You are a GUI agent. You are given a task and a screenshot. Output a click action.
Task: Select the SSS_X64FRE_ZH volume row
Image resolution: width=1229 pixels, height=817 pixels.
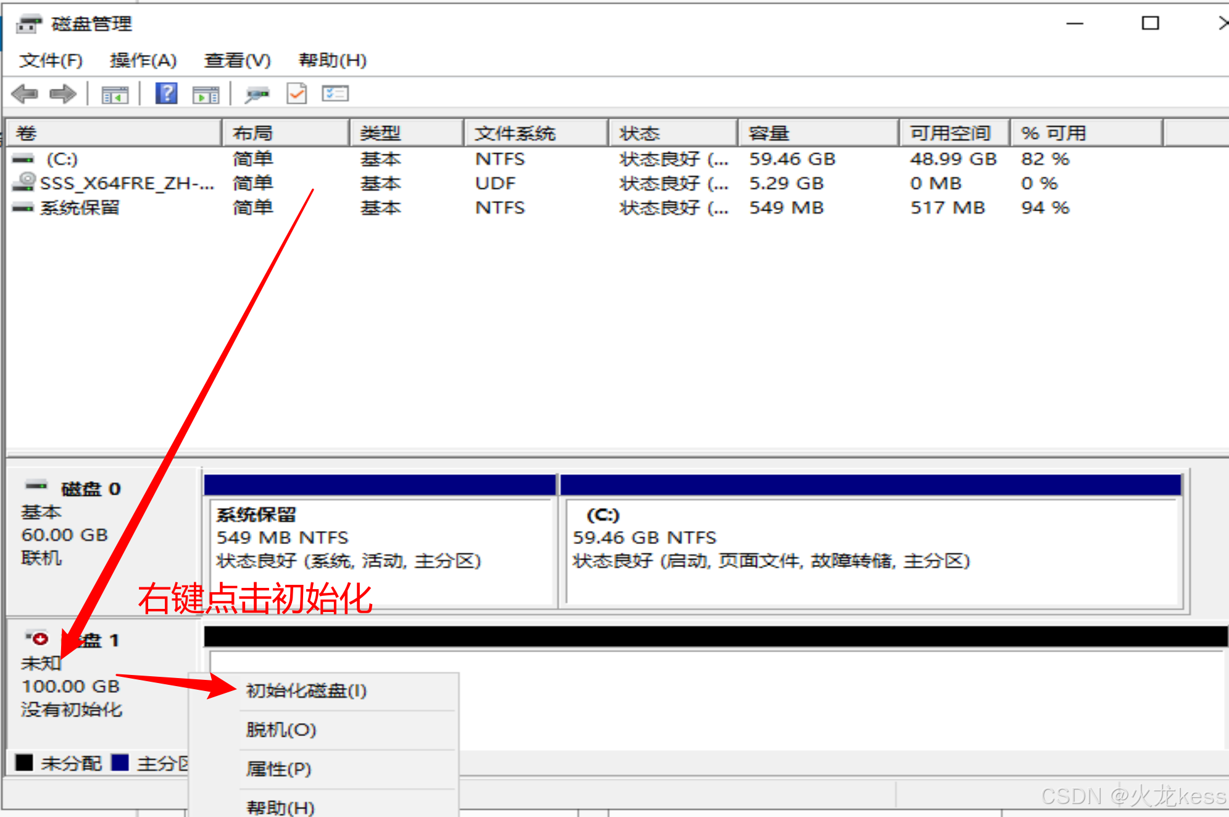(127, 183)
